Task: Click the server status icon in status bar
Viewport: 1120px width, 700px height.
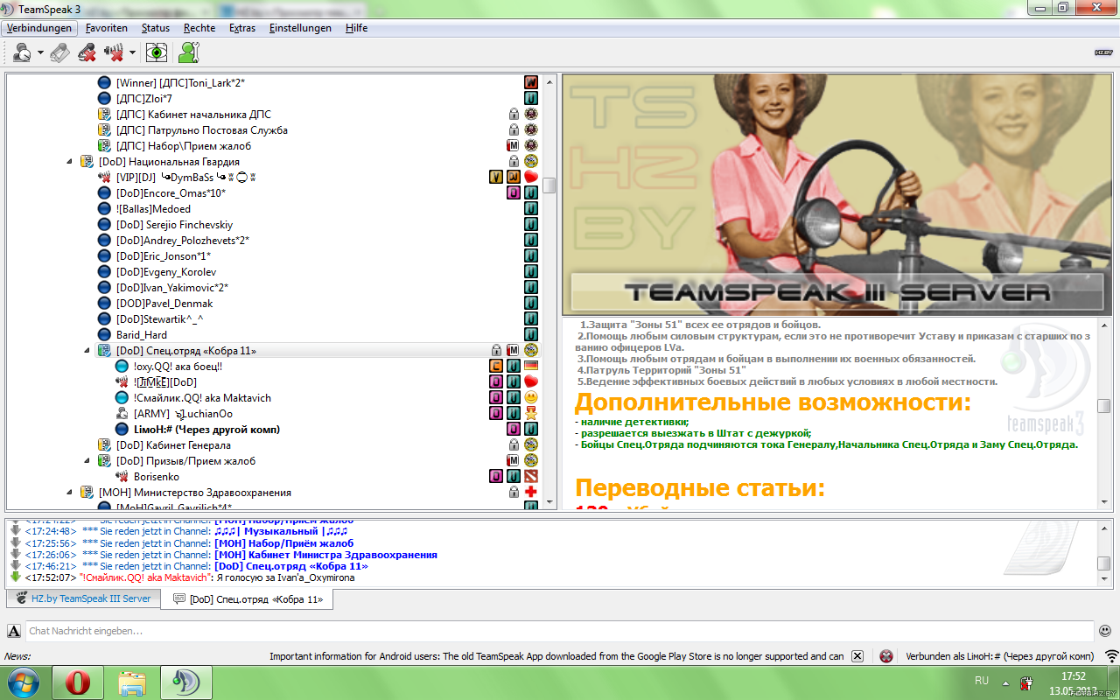Action: coord(886,656)
